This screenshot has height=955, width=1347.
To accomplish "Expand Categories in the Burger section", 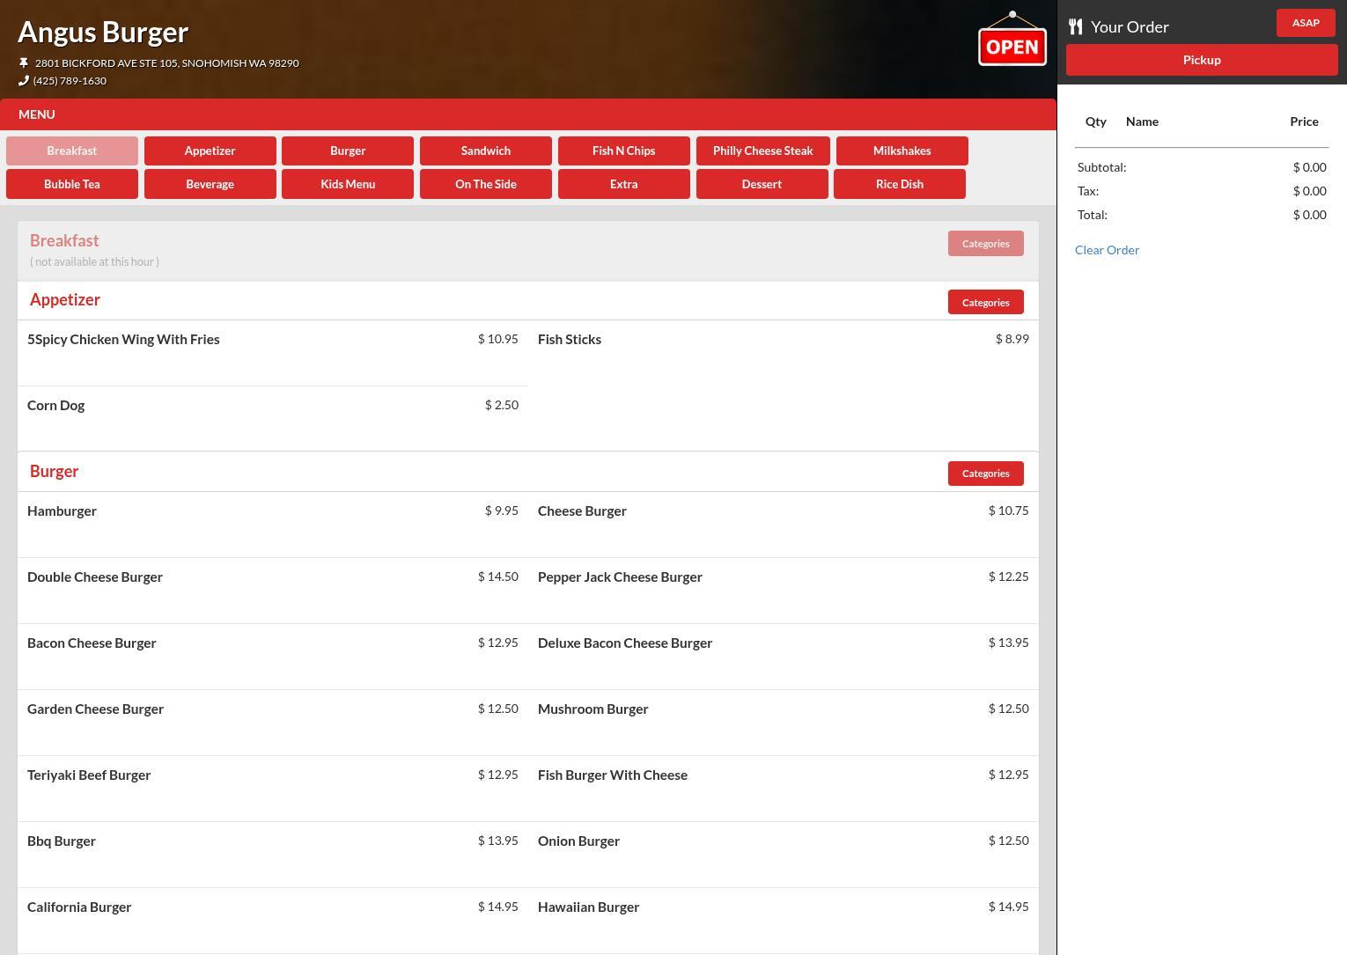I will coord(985,474).
